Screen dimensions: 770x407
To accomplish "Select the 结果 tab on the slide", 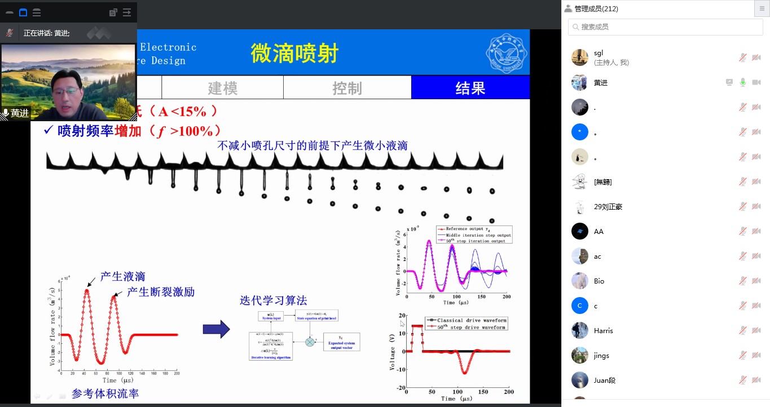I will coord(470,88).
